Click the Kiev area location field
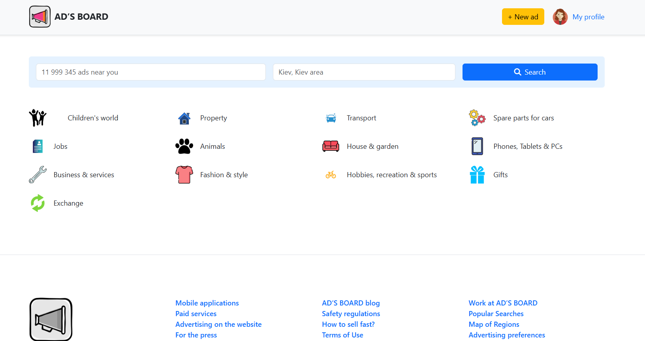The height and width of the screenshot is (341, 645). 364,72
